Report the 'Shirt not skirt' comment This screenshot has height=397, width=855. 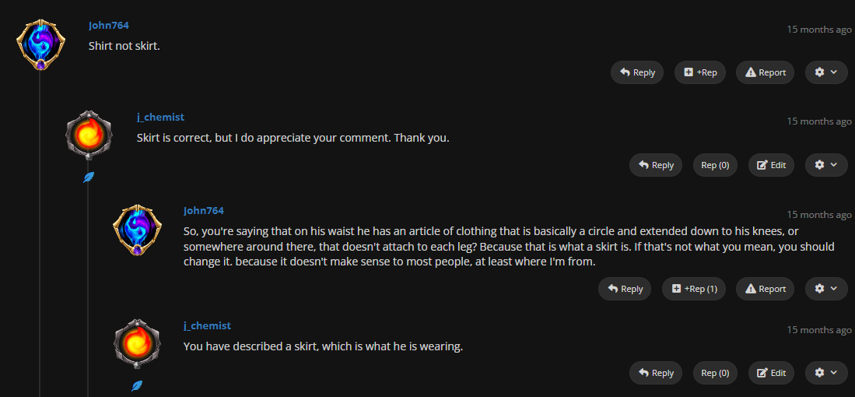pos(765,72)
